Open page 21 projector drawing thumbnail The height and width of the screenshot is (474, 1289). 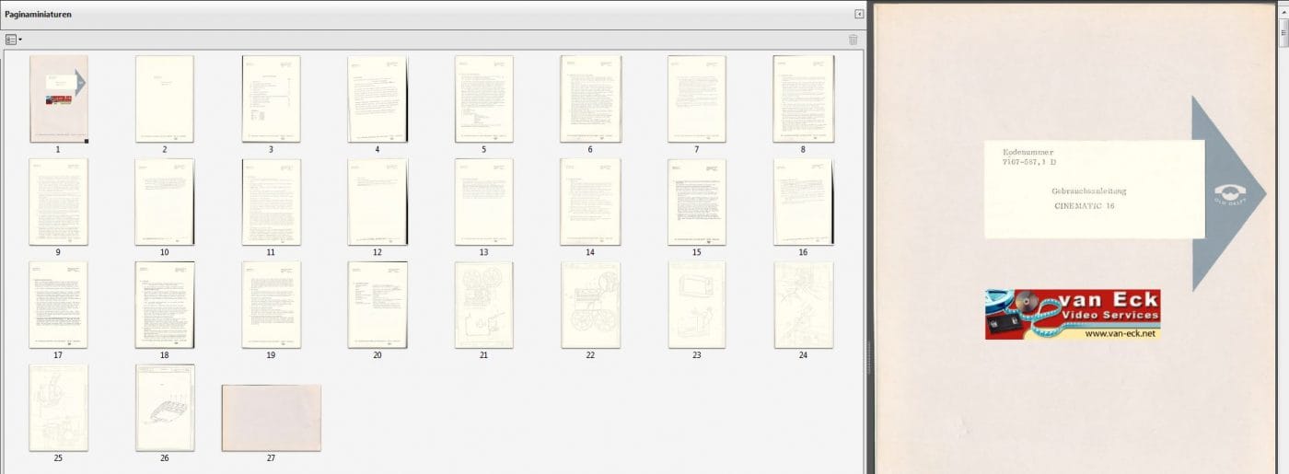pos(483,305)
